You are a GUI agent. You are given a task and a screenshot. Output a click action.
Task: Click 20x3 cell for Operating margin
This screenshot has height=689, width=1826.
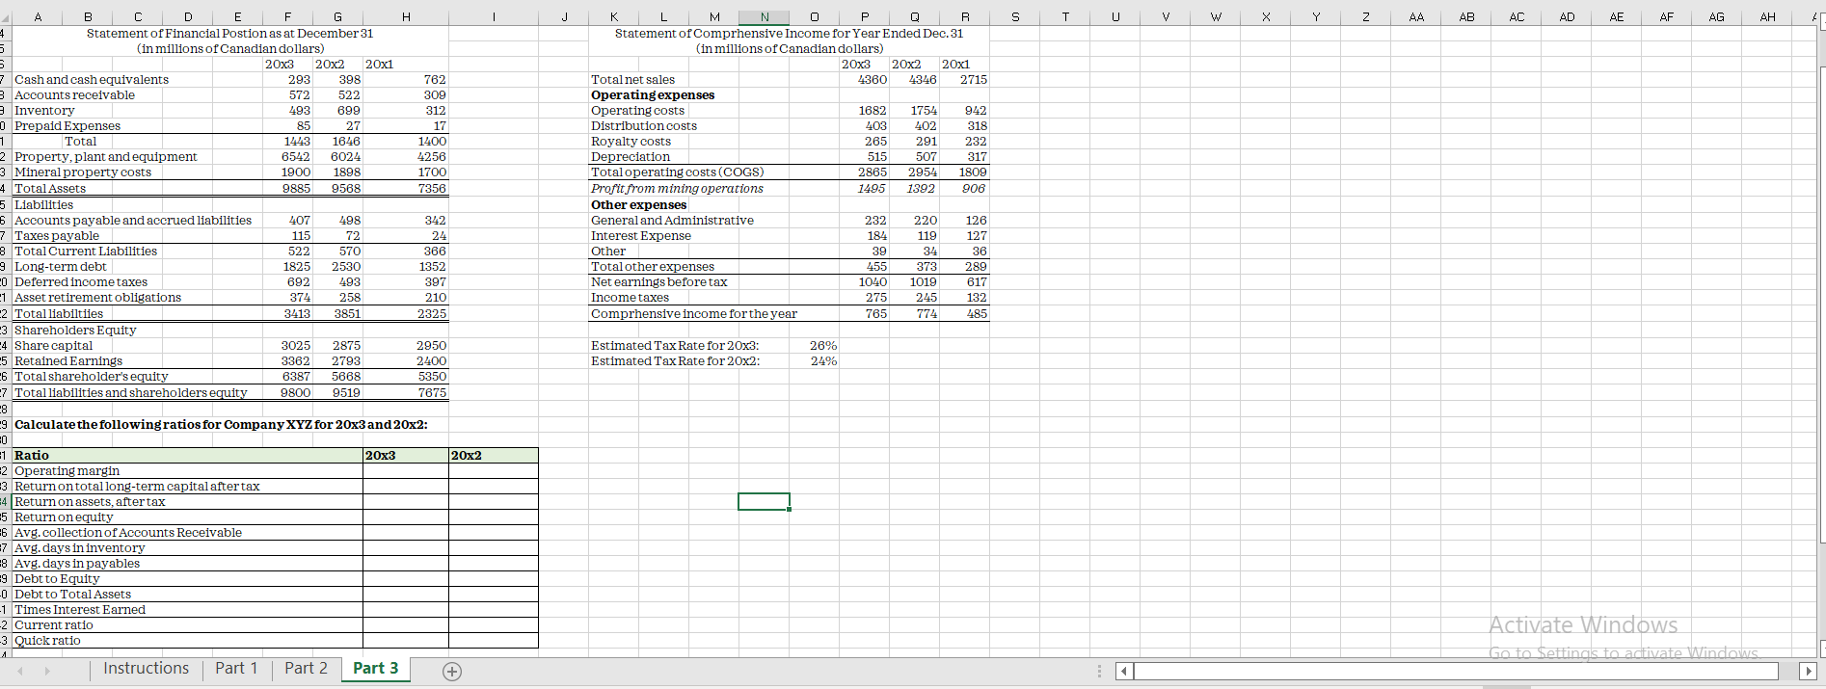tap(406, 471)
